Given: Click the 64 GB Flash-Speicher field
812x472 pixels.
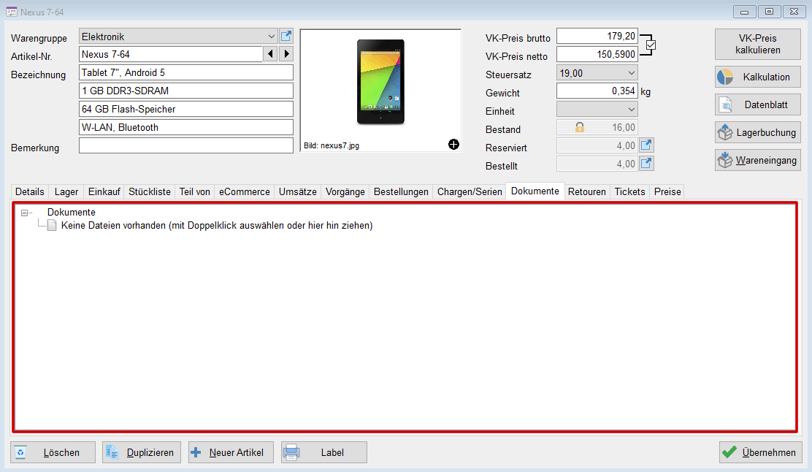Looking at the screenshot, I should 186,110.
